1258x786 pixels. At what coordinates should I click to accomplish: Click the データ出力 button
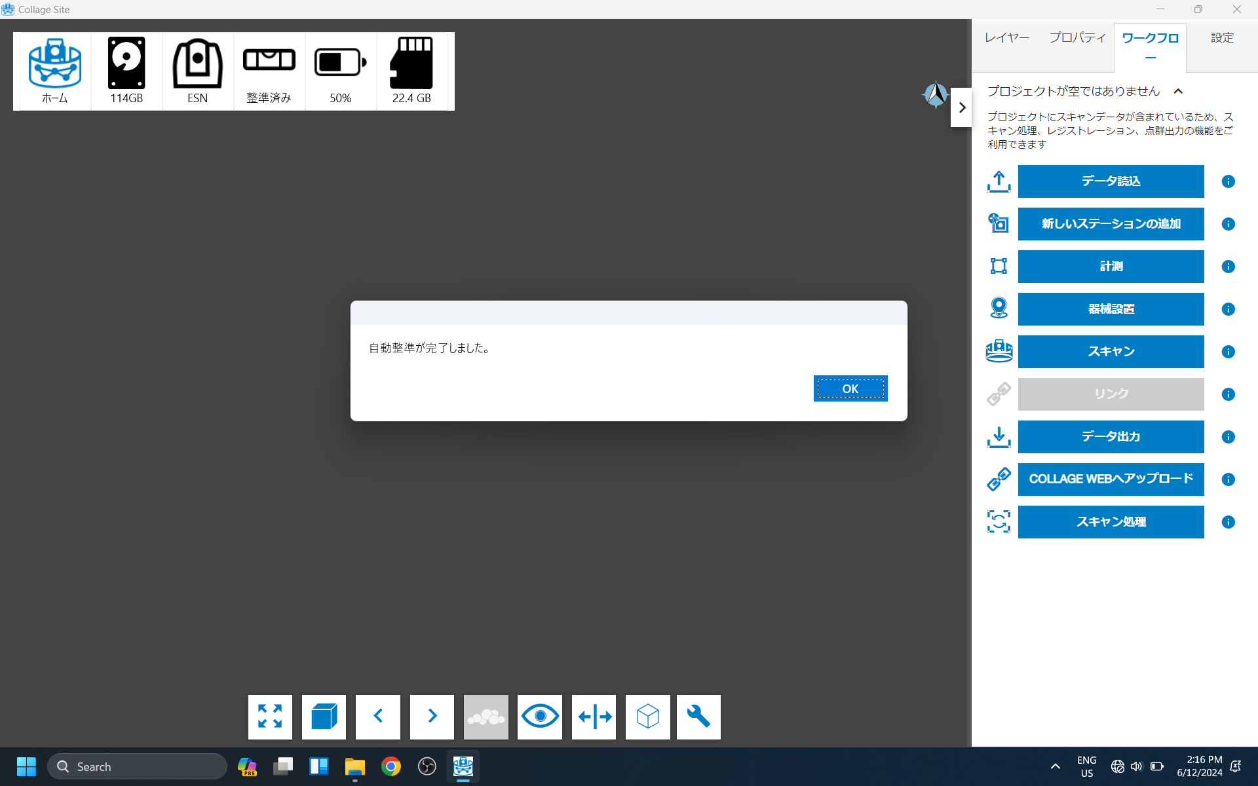(1111, 437)
